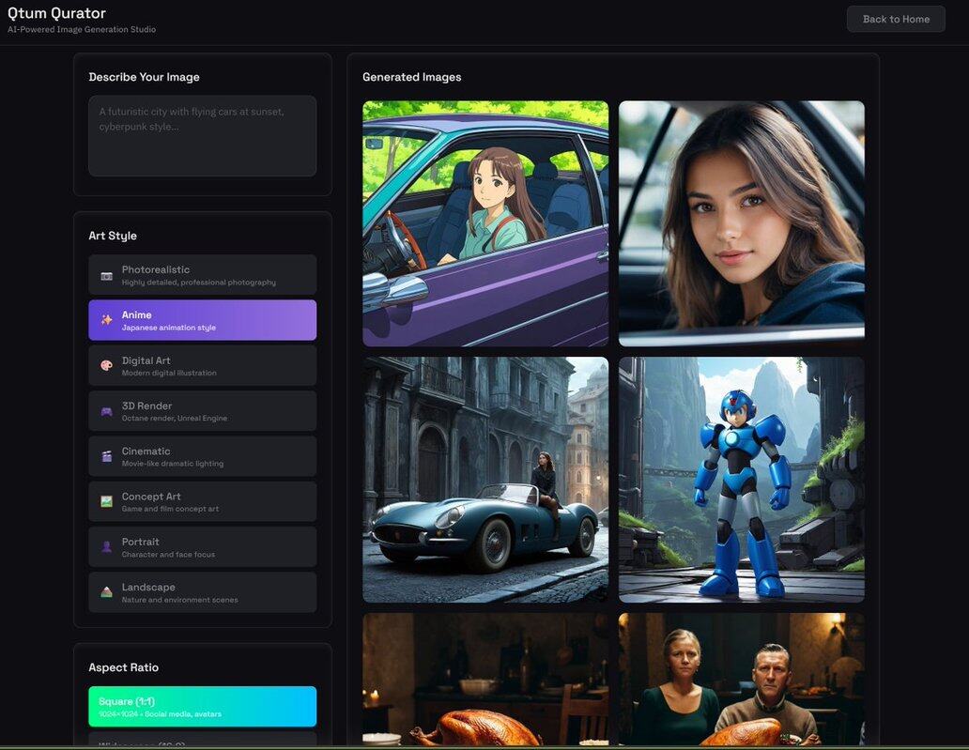969x750 pixels.
Task: Click the clapperboard icon for Cinematic
Action: coord(106,456)
